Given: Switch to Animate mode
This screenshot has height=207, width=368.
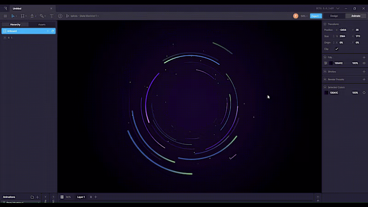Looking at the screenshot, I should tap(356, 16).
